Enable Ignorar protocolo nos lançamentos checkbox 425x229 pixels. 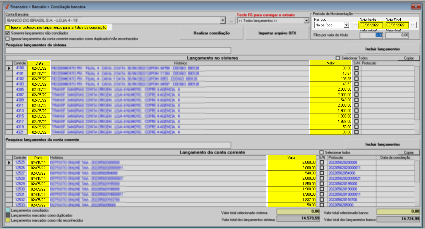(8, 28)
